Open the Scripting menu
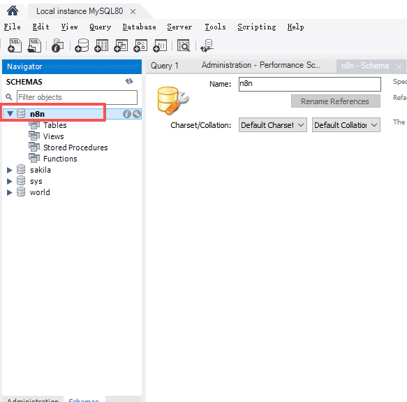 [257, 27]
